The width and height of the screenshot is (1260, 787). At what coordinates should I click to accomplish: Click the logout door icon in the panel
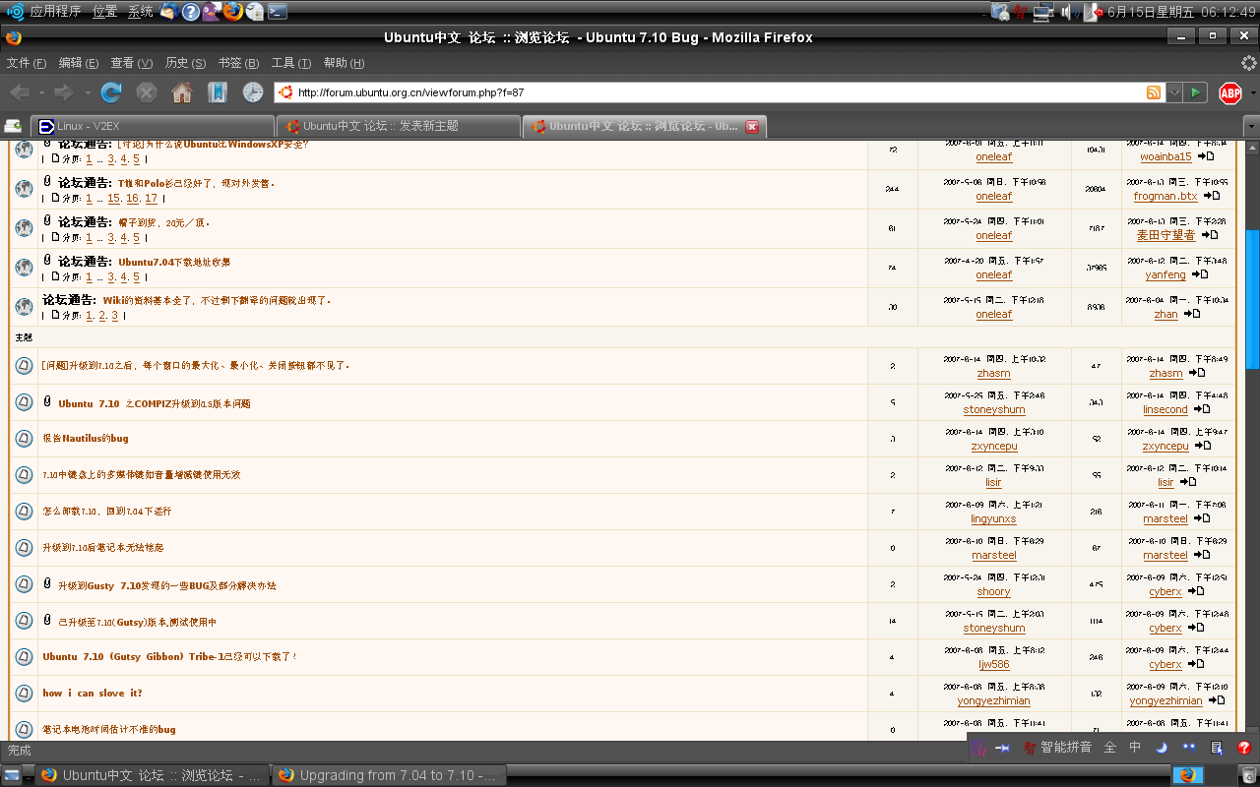click(1093, 12)
